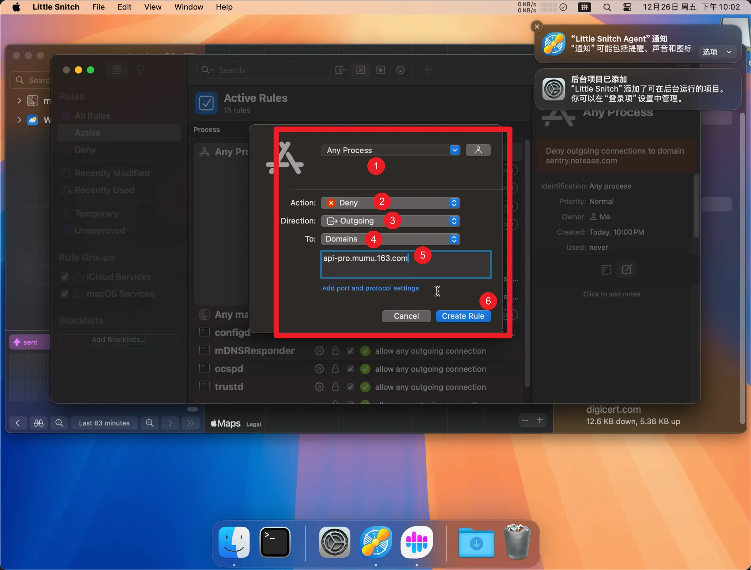Click the Click to add notes area
The image size is (751, 570).
(x=611, y=294)
